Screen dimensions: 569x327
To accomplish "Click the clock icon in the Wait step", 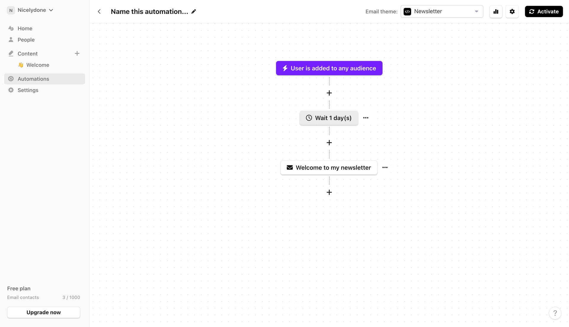I will point(309,118).
